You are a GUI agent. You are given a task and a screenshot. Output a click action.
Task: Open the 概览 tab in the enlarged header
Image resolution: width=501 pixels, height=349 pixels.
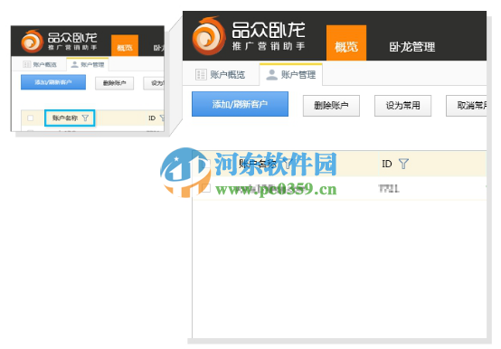346,42
